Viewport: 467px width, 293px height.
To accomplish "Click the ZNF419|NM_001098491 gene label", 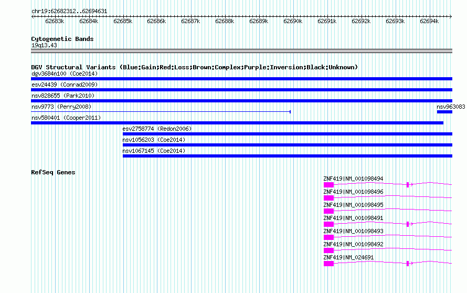I will click(x=353, y=218).
